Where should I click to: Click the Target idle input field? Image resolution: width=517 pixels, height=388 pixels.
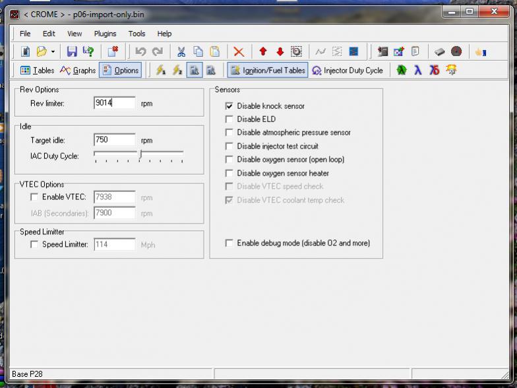click(115, 140)
